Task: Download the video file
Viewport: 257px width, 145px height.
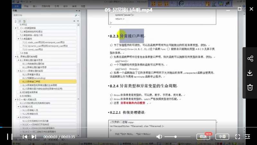Action: (250, 73)
